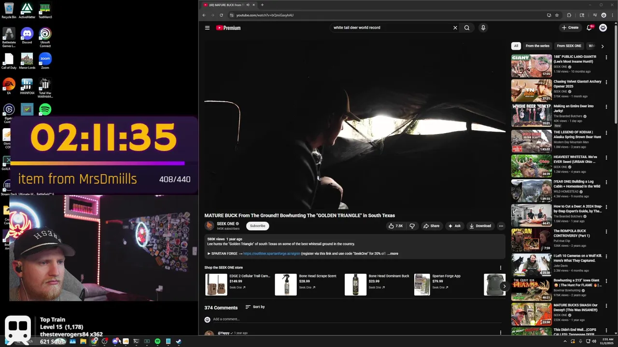Open SEEK ONE channel name link

click(x=225, y=224)
